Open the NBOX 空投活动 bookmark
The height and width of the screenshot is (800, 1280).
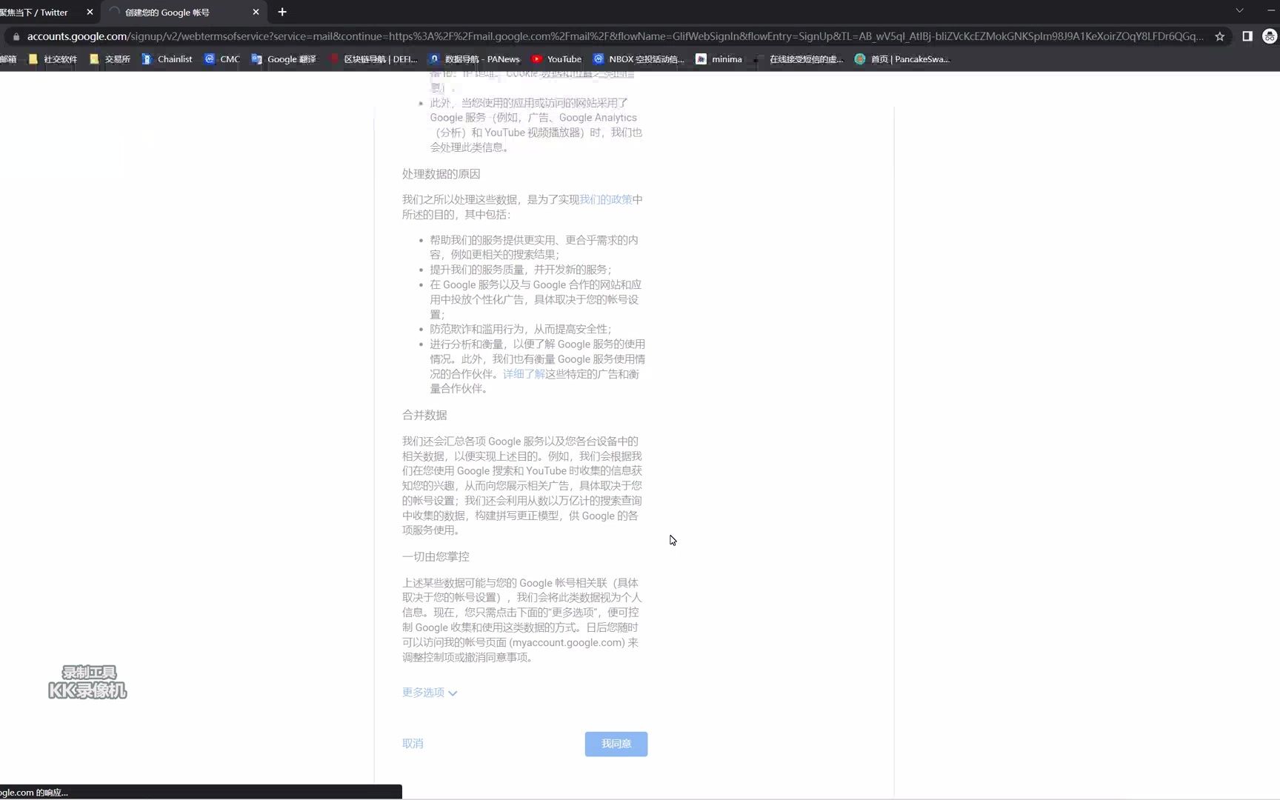(639, 59)
